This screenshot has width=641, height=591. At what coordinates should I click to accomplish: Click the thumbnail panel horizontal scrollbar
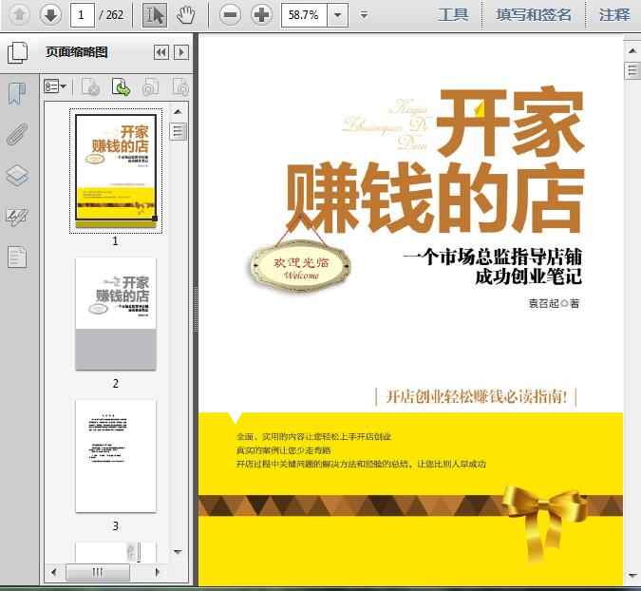98,572
